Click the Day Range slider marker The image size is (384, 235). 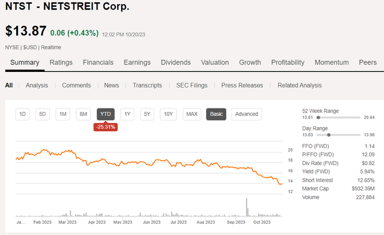(329, 135)
